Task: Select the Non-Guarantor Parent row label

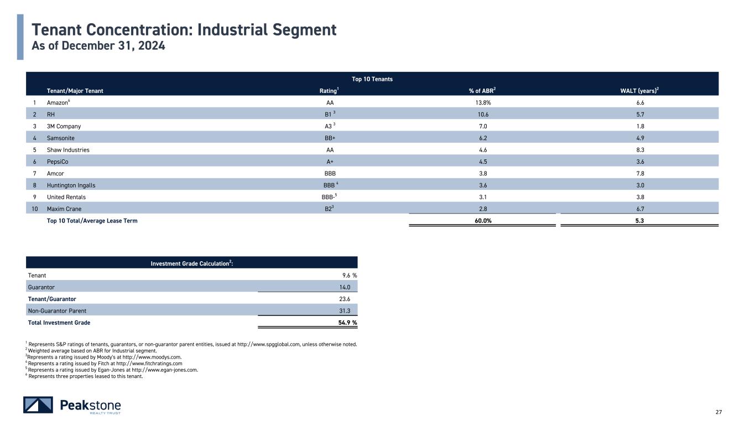Action: click(x=57, y=310)
